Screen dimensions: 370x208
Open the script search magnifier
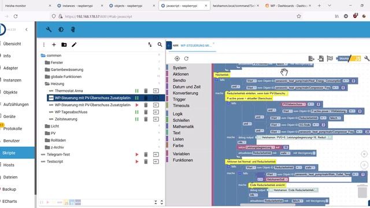pyautogui.click(x=160, y=44)
